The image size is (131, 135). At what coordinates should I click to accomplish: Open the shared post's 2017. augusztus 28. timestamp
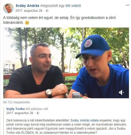tap(20, 113)
